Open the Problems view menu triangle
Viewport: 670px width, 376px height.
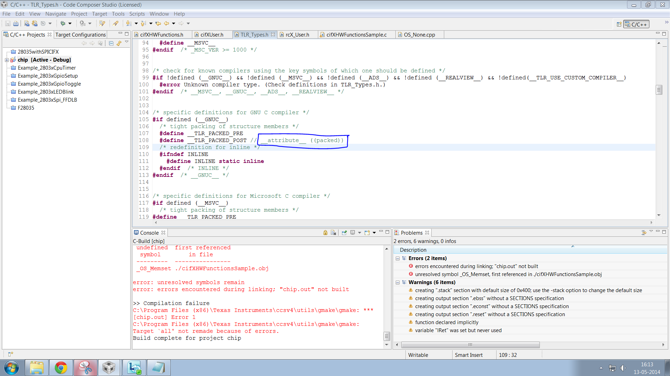coord(651,232)
